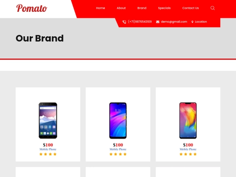Open the Specials menu item

[x=164, y=8]
